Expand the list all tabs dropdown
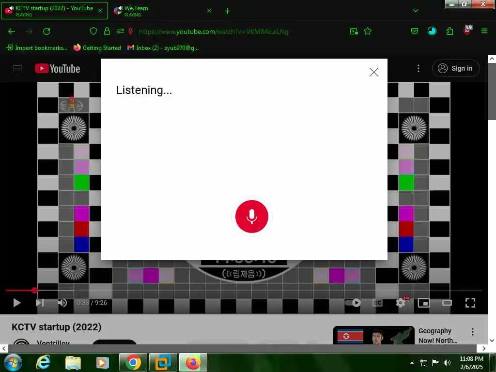The width and height of the screenshot is (496, 372). pos(415,11)
